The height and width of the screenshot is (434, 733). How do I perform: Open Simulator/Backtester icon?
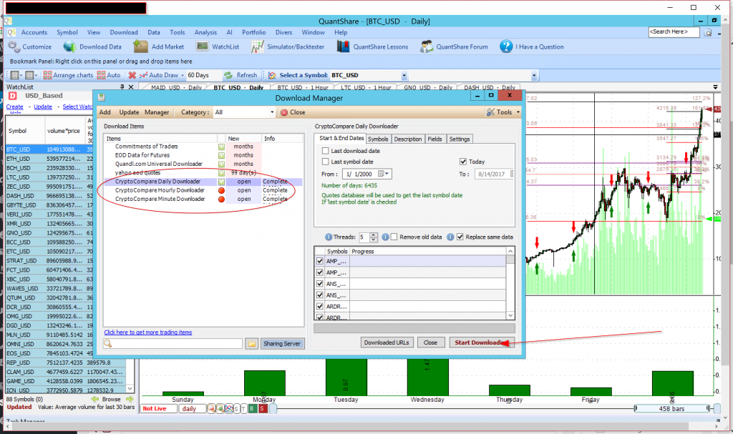(x=257, y=46)
